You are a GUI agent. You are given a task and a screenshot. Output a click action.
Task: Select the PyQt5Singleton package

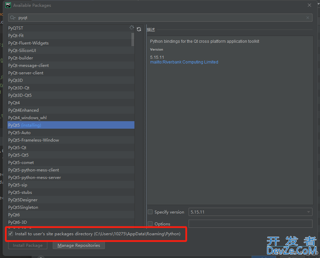tap(71, 207)
